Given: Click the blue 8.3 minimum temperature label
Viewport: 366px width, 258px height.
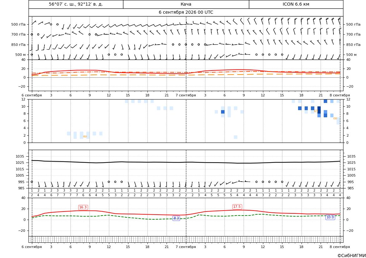Looking at the screenshot, I should 176,218.
